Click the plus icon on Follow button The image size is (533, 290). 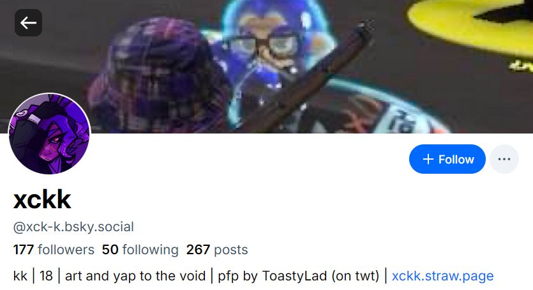tap(428, 159)
